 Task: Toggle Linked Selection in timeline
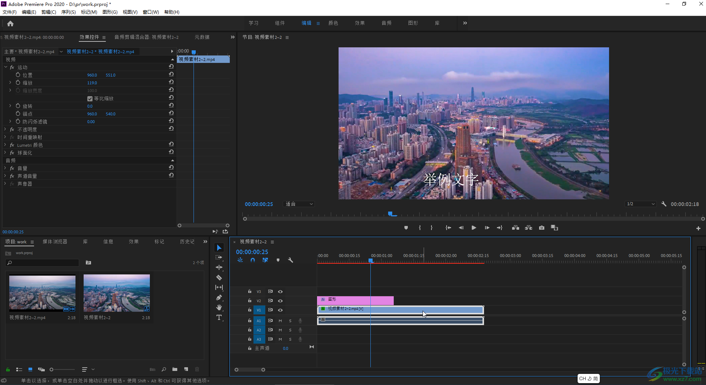[265, 260]
